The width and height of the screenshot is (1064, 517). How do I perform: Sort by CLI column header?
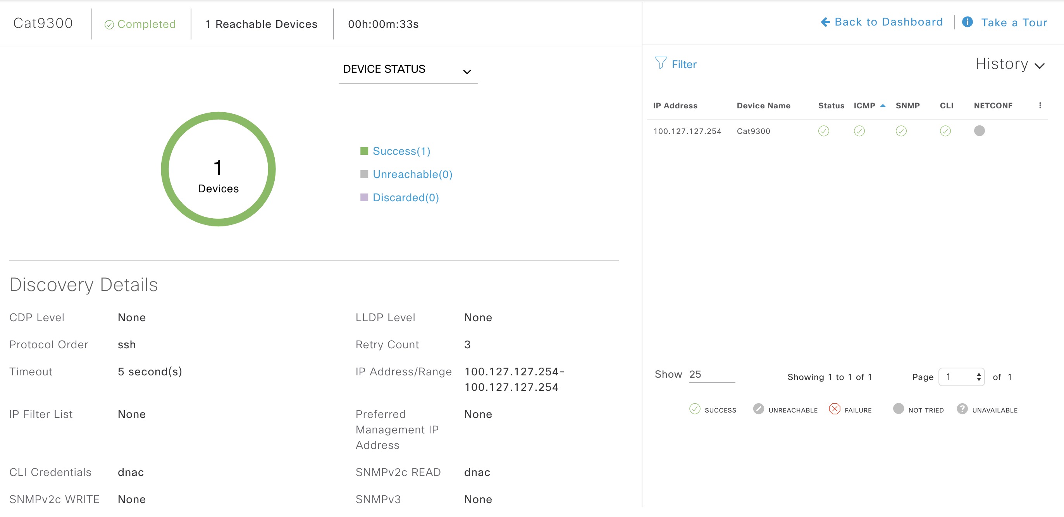[x=946, y=106]
